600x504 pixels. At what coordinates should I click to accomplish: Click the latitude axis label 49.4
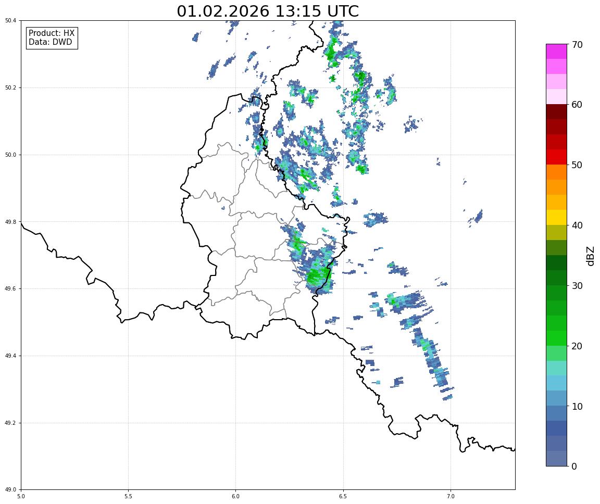pyautogui.click(x=10, y=356)
